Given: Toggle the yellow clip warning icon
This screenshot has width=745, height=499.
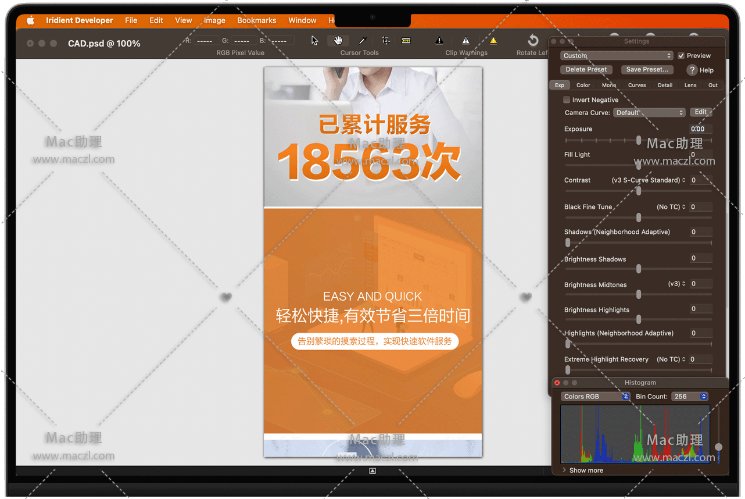Looking at the screenshot, I should 493,40.
